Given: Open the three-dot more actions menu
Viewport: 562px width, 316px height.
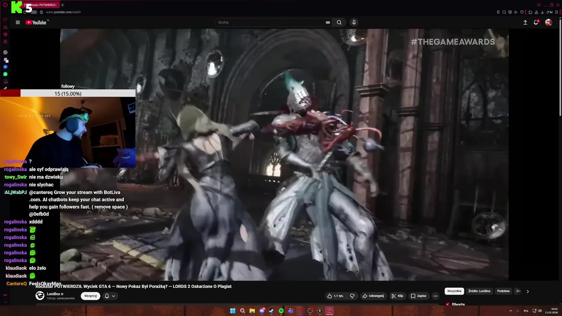Looking at the screenshot, I should click(x=436, y=296).
